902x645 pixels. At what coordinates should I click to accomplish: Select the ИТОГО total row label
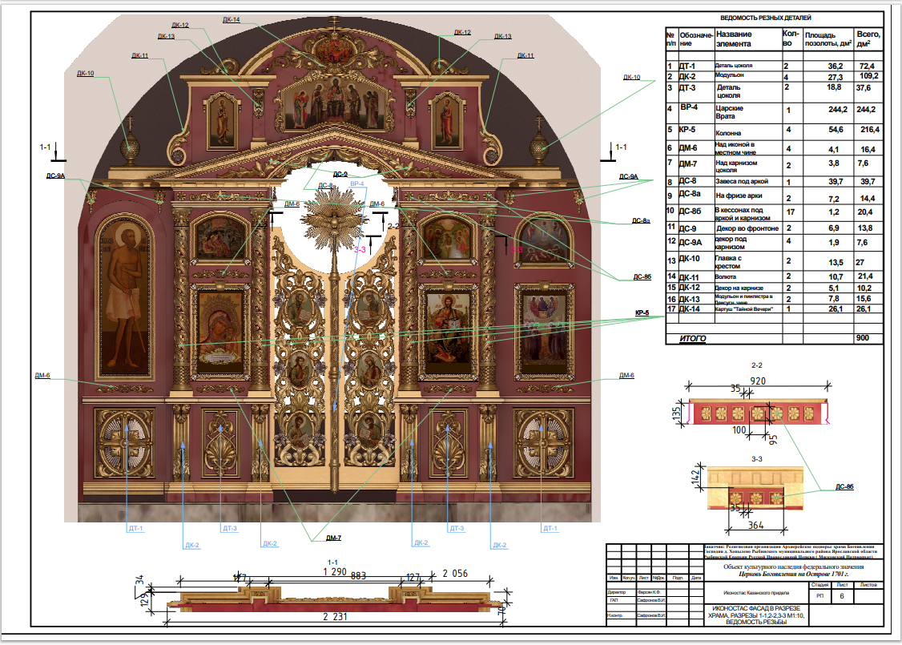693,338
